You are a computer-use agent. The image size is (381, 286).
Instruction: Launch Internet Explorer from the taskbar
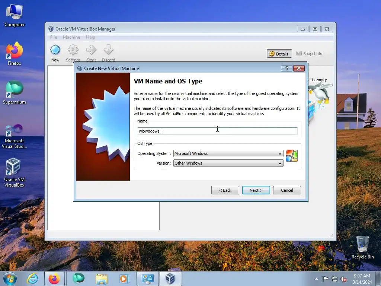(x=33, y=279)
